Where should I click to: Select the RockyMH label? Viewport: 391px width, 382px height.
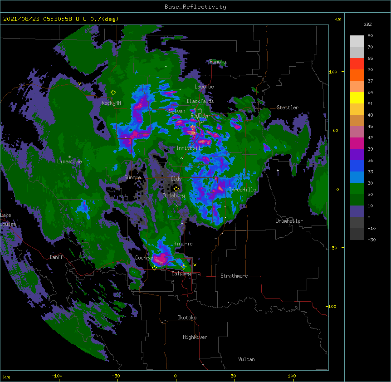click(111, 103)
